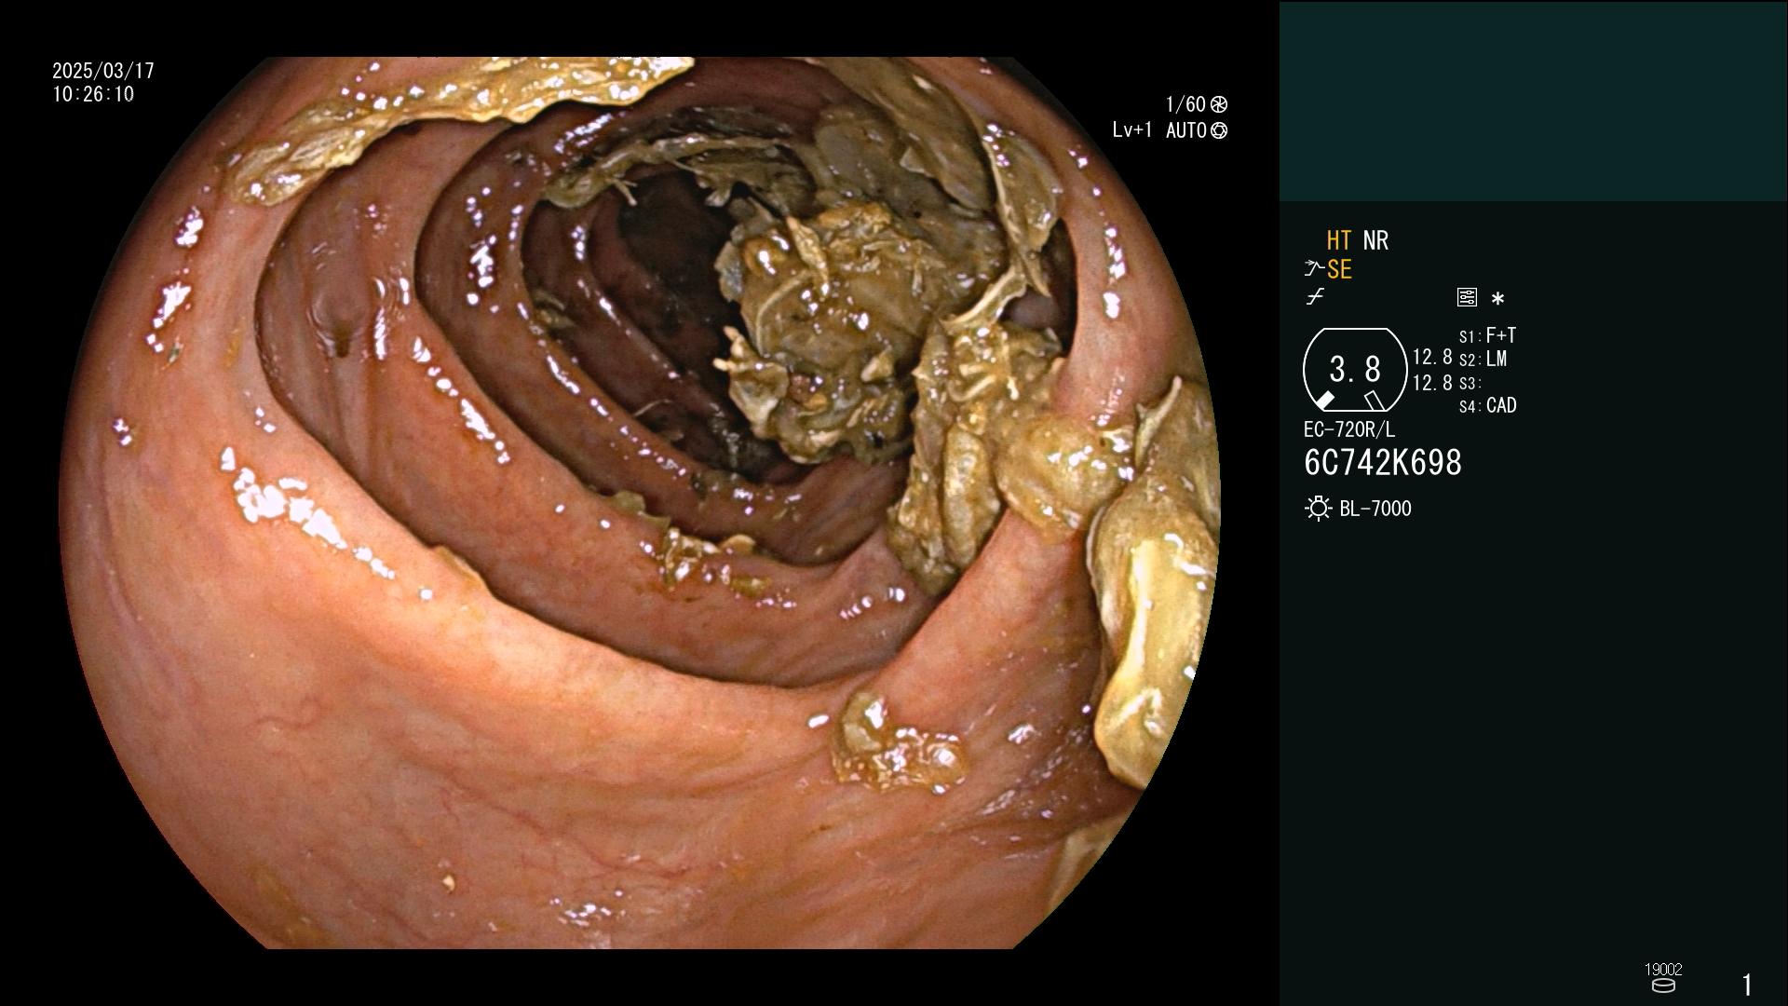Click the S4: CAD switch assignment
This screenshot has height=1006, width=1788.
click(x=1487, y=405)
